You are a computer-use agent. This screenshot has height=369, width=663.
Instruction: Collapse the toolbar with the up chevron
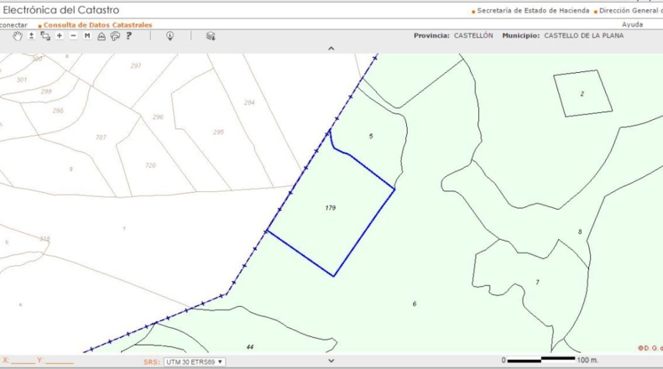tap(331, 48)
